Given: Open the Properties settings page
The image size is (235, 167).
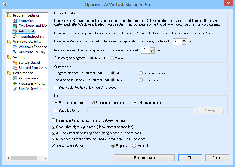Looking at the screenshot, I should click(x=26, y=21).
